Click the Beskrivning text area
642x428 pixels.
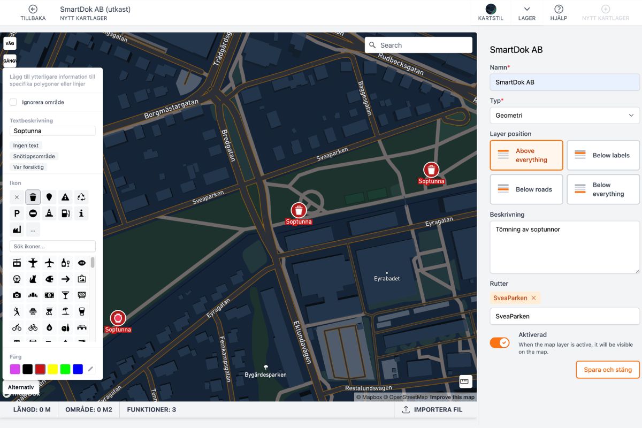[565, 247]
